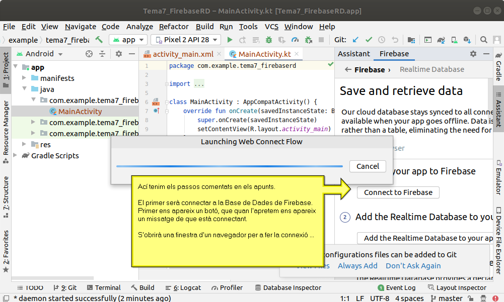Click the Collapse All icon in Project panel
Image resolution: width=504 pixels, height=302 pixels.
102,54
